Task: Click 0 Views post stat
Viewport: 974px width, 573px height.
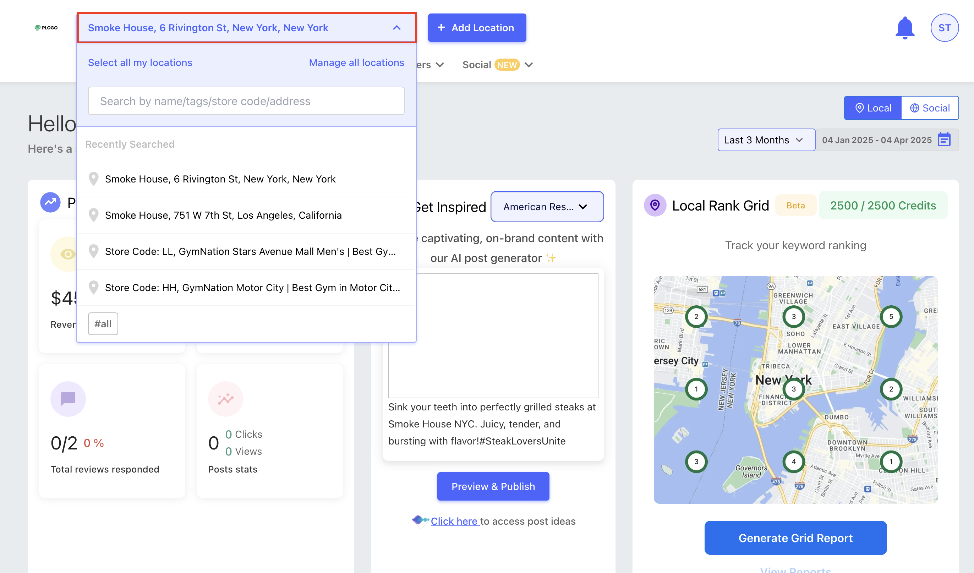Action: coord(243,452)
